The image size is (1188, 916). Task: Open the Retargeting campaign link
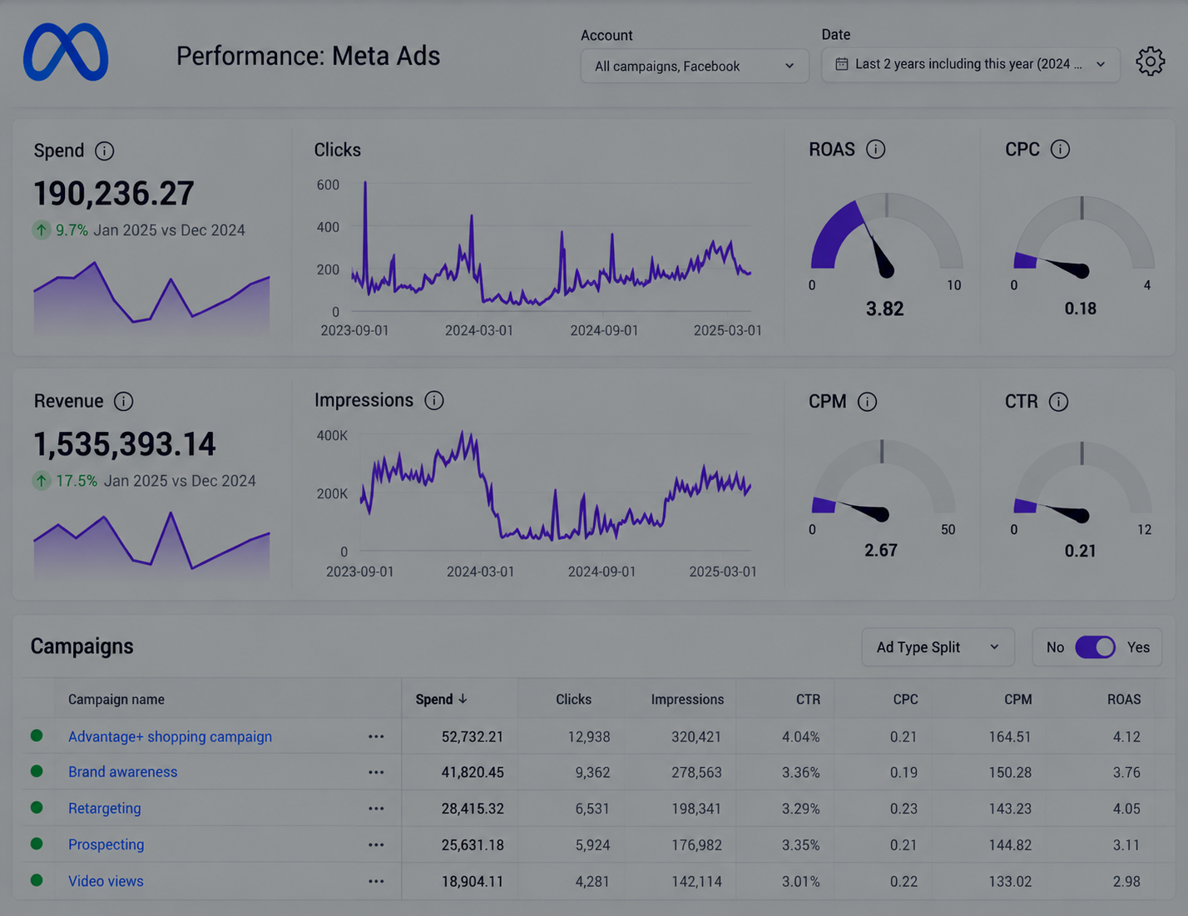coord(104,809)
